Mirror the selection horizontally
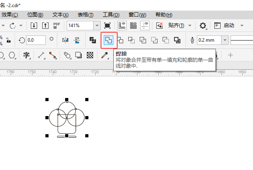Viewport: 253px width, 170px height. 66,40
